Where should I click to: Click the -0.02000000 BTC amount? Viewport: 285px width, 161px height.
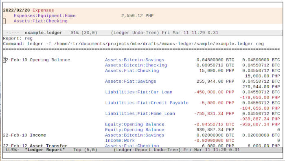click(214, 141)
